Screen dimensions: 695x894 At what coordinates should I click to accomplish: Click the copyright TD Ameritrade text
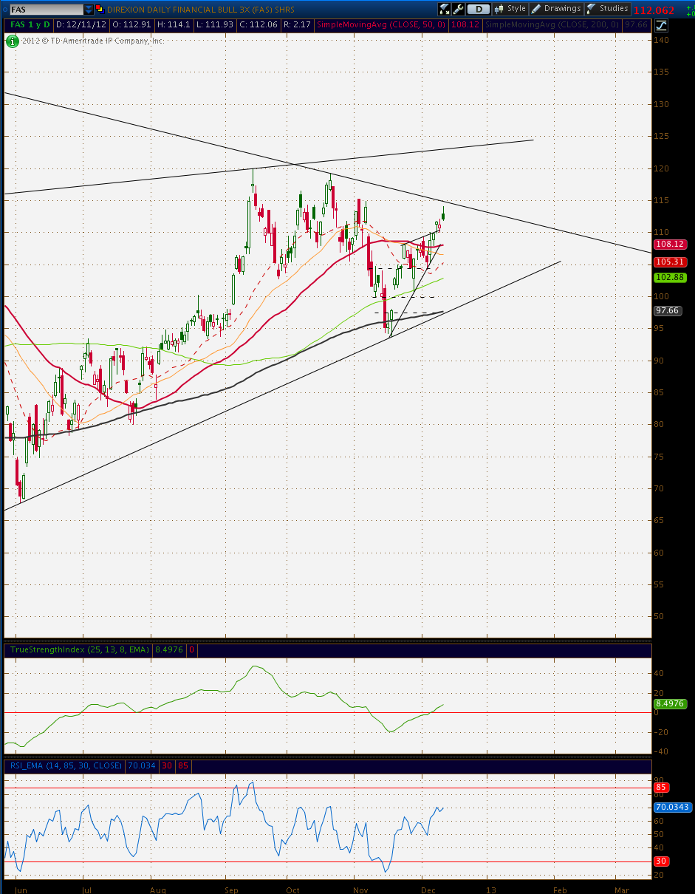coord(93,41)
